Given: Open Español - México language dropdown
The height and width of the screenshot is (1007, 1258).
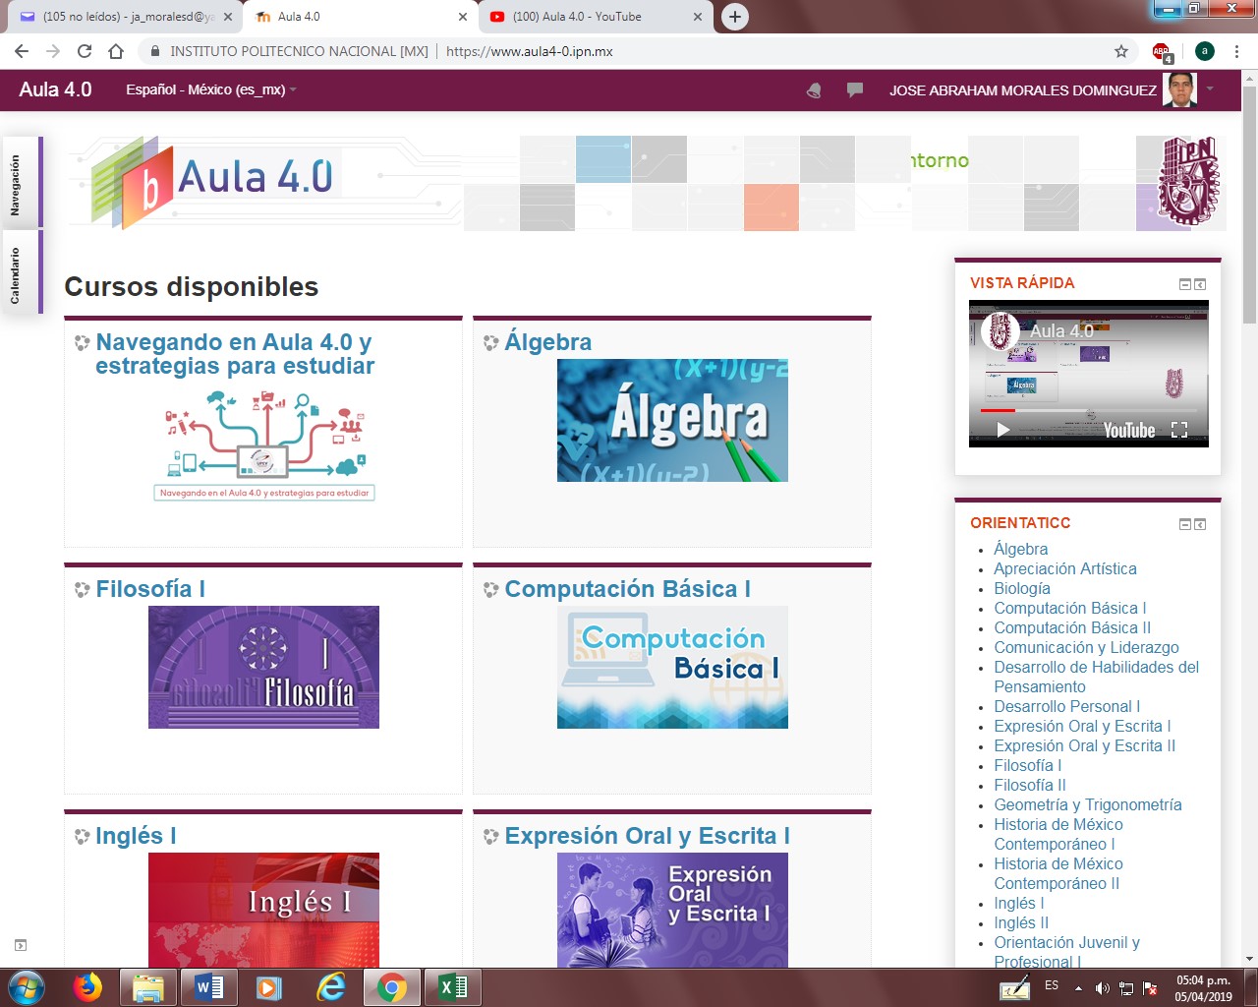Looking at the screenshot, I should coord(211,89).
